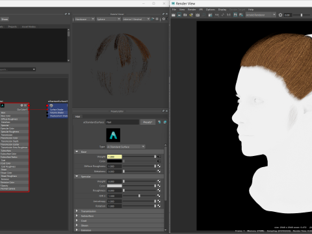Image resolution: width=312 pixels, height=234 pixels.
Task: Click checker map icon for Specular Roughness
Action: point(159,190)
